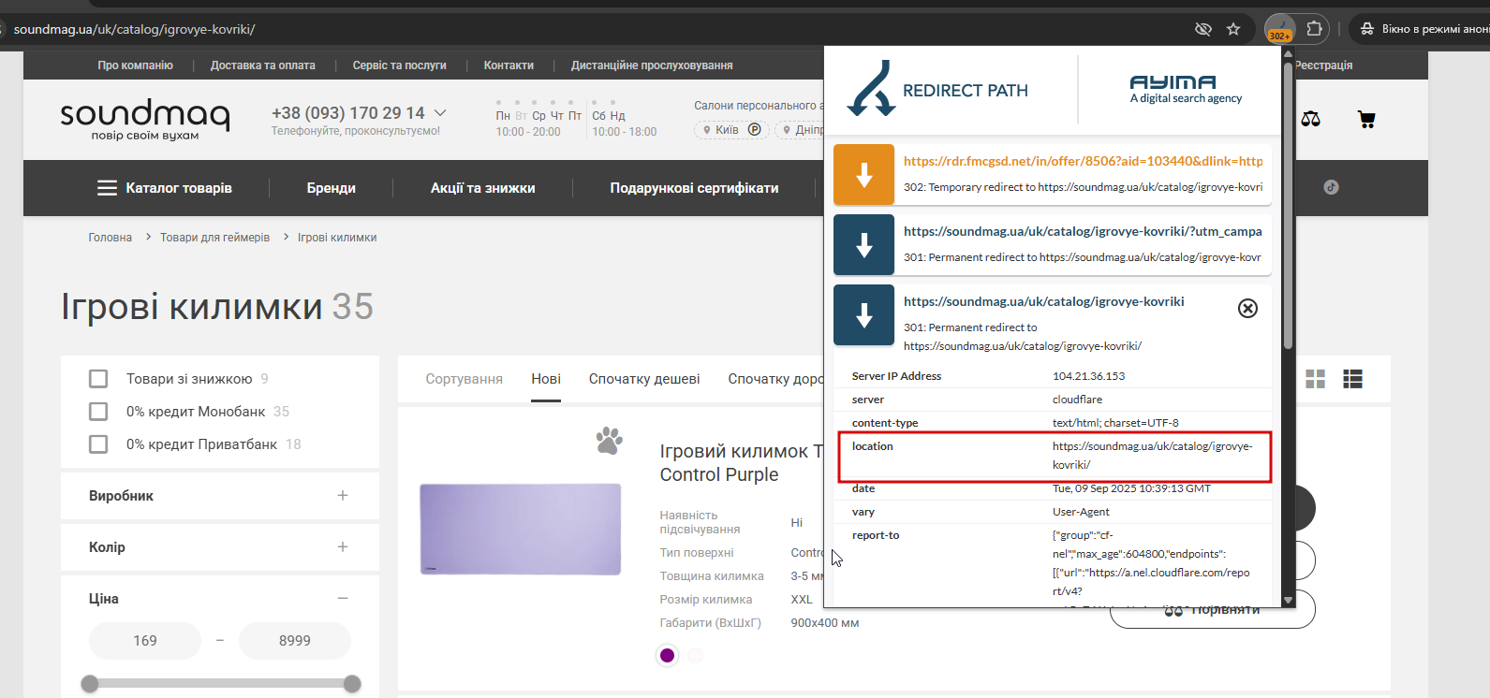Click the blue arrow icon of utm_campa redirect
1490x698 pixels.
(863, 245)
